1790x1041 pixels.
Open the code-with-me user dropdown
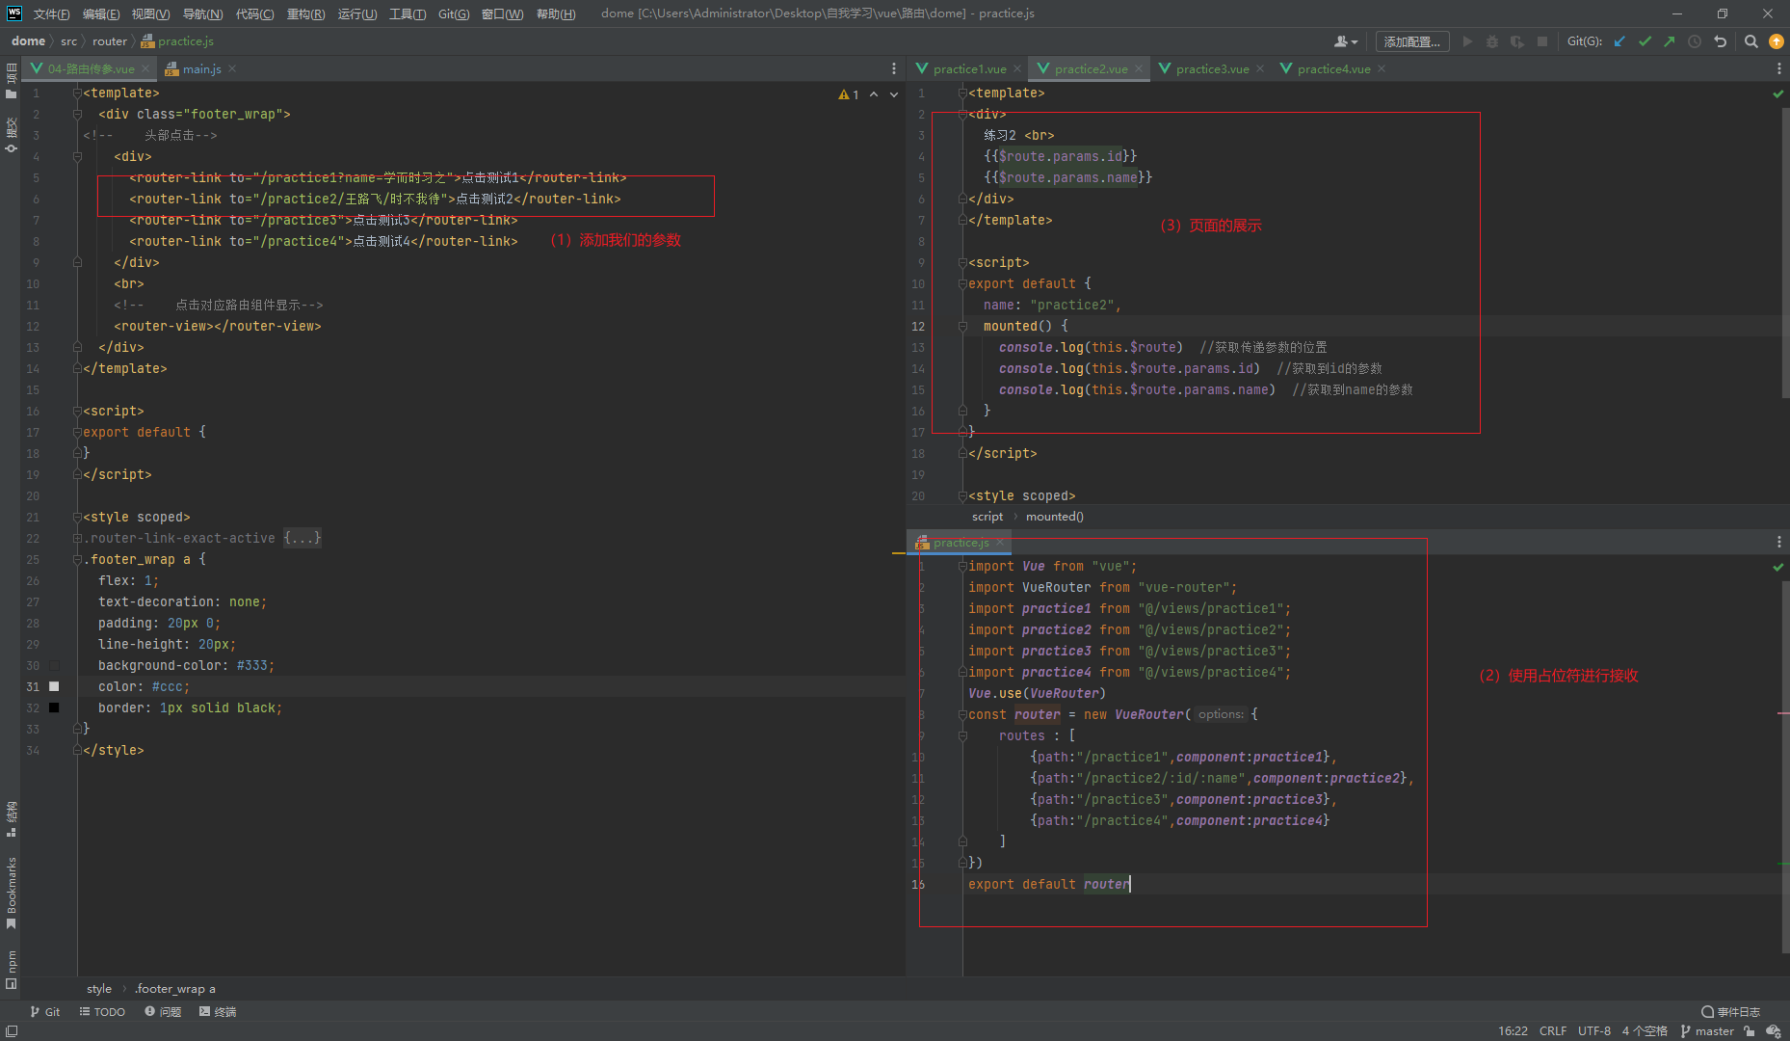click(1346, 41)
